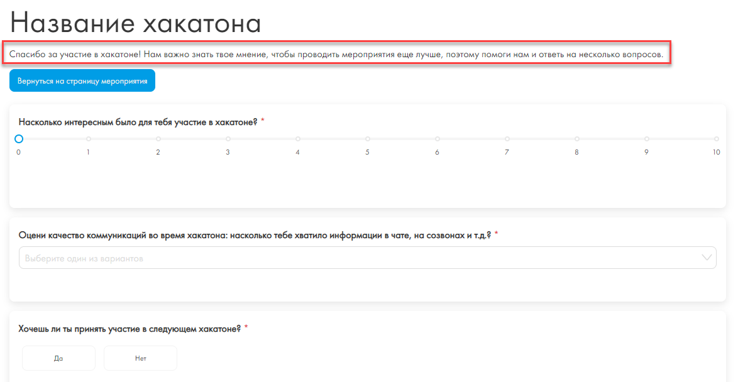Select point 8 on the interest slider
The width and height of the screenshot is (738, 382).
tap(576, 139)
